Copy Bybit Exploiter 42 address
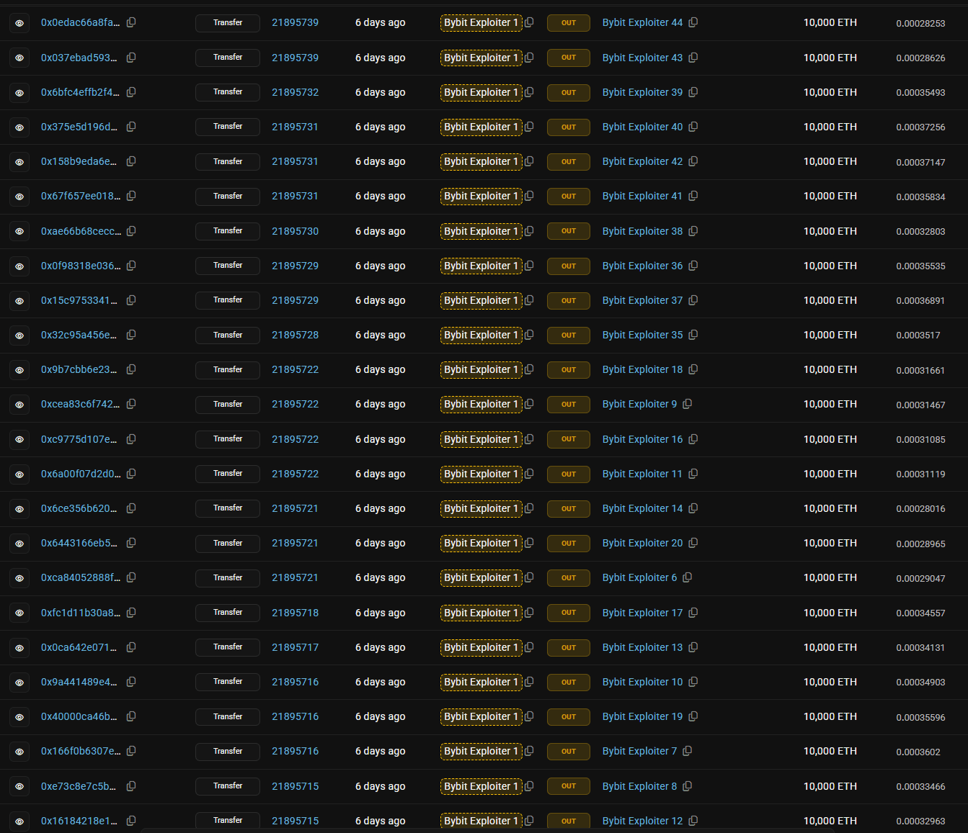Screen dimensions: 968x833 tap(693, 161)
